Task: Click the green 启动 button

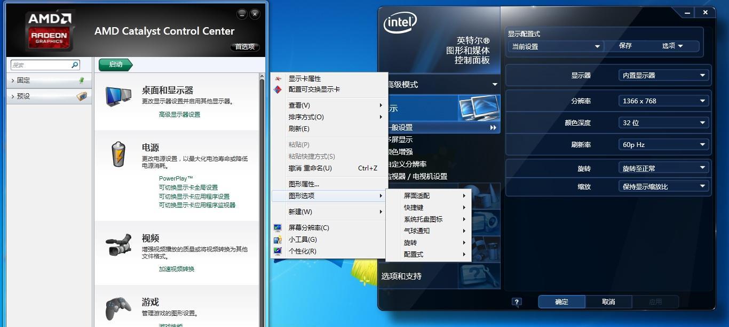Action: pyautogui.click(x=115, y=64)
